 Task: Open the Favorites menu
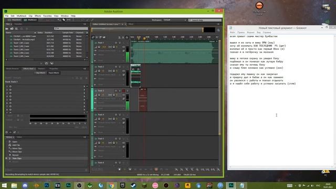pyautogui.click(x=47, y=16)
